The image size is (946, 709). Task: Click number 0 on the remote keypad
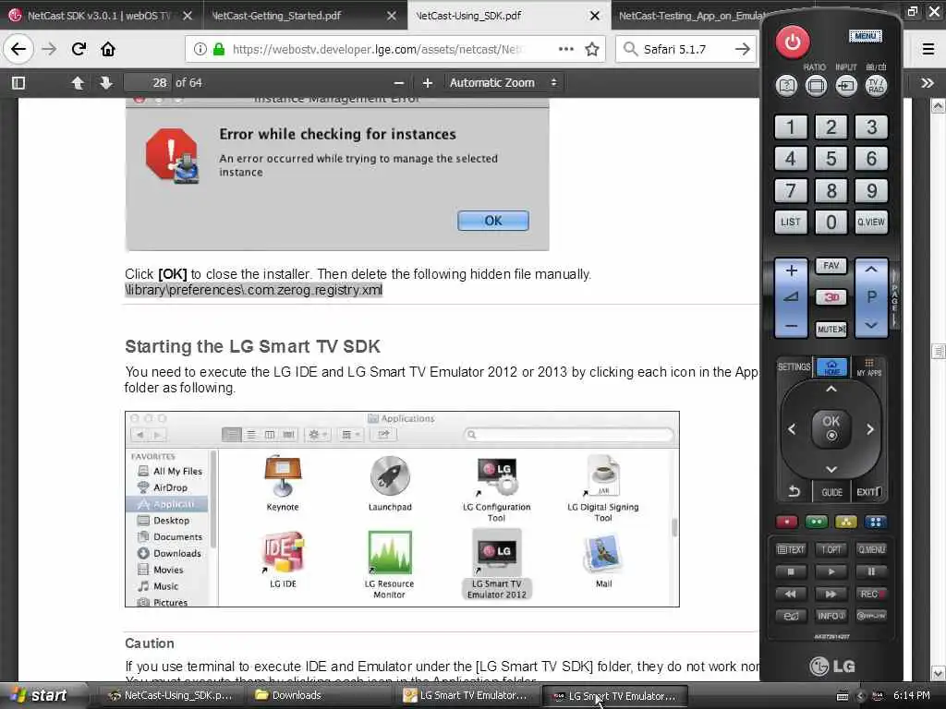pos(831,222)
